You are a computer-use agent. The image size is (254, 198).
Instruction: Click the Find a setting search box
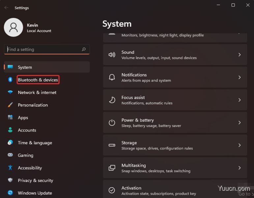coord(43,49)
